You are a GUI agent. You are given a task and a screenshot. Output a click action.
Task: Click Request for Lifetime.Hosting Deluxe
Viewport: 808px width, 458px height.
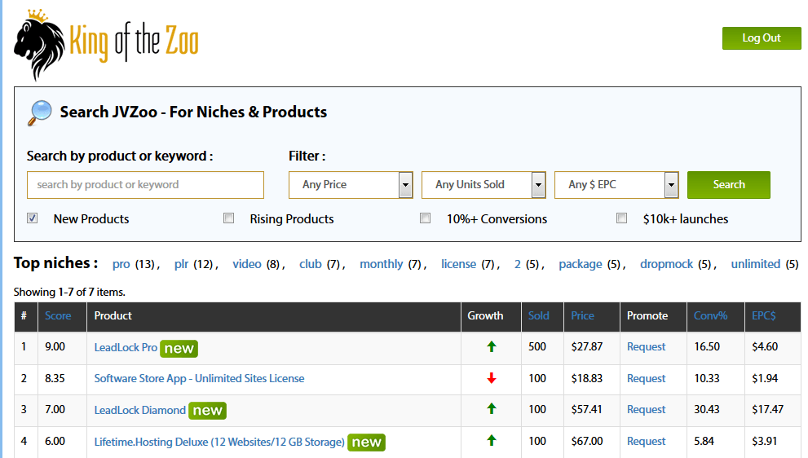click(647, 442)
